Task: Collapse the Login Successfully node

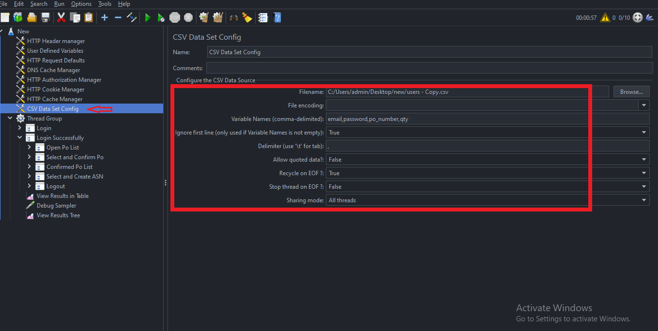Action: pos(20,137)
